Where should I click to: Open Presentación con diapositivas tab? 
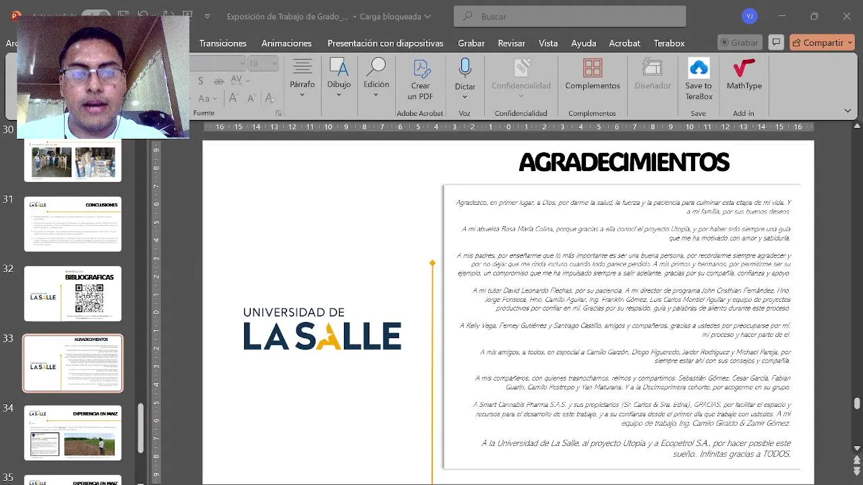tap(385, 43)
